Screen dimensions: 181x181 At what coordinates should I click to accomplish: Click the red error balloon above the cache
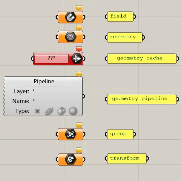(x=79, y=49)
